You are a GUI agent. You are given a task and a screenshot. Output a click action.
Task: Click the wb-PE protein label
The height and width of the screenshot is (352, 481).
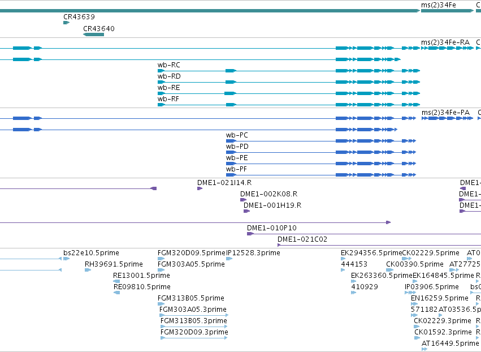[x=237, y=158]
